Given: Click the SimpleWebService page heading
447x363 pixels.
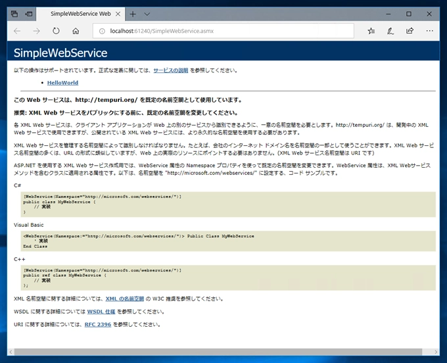Looking at the screenshot, I should 60,53.
